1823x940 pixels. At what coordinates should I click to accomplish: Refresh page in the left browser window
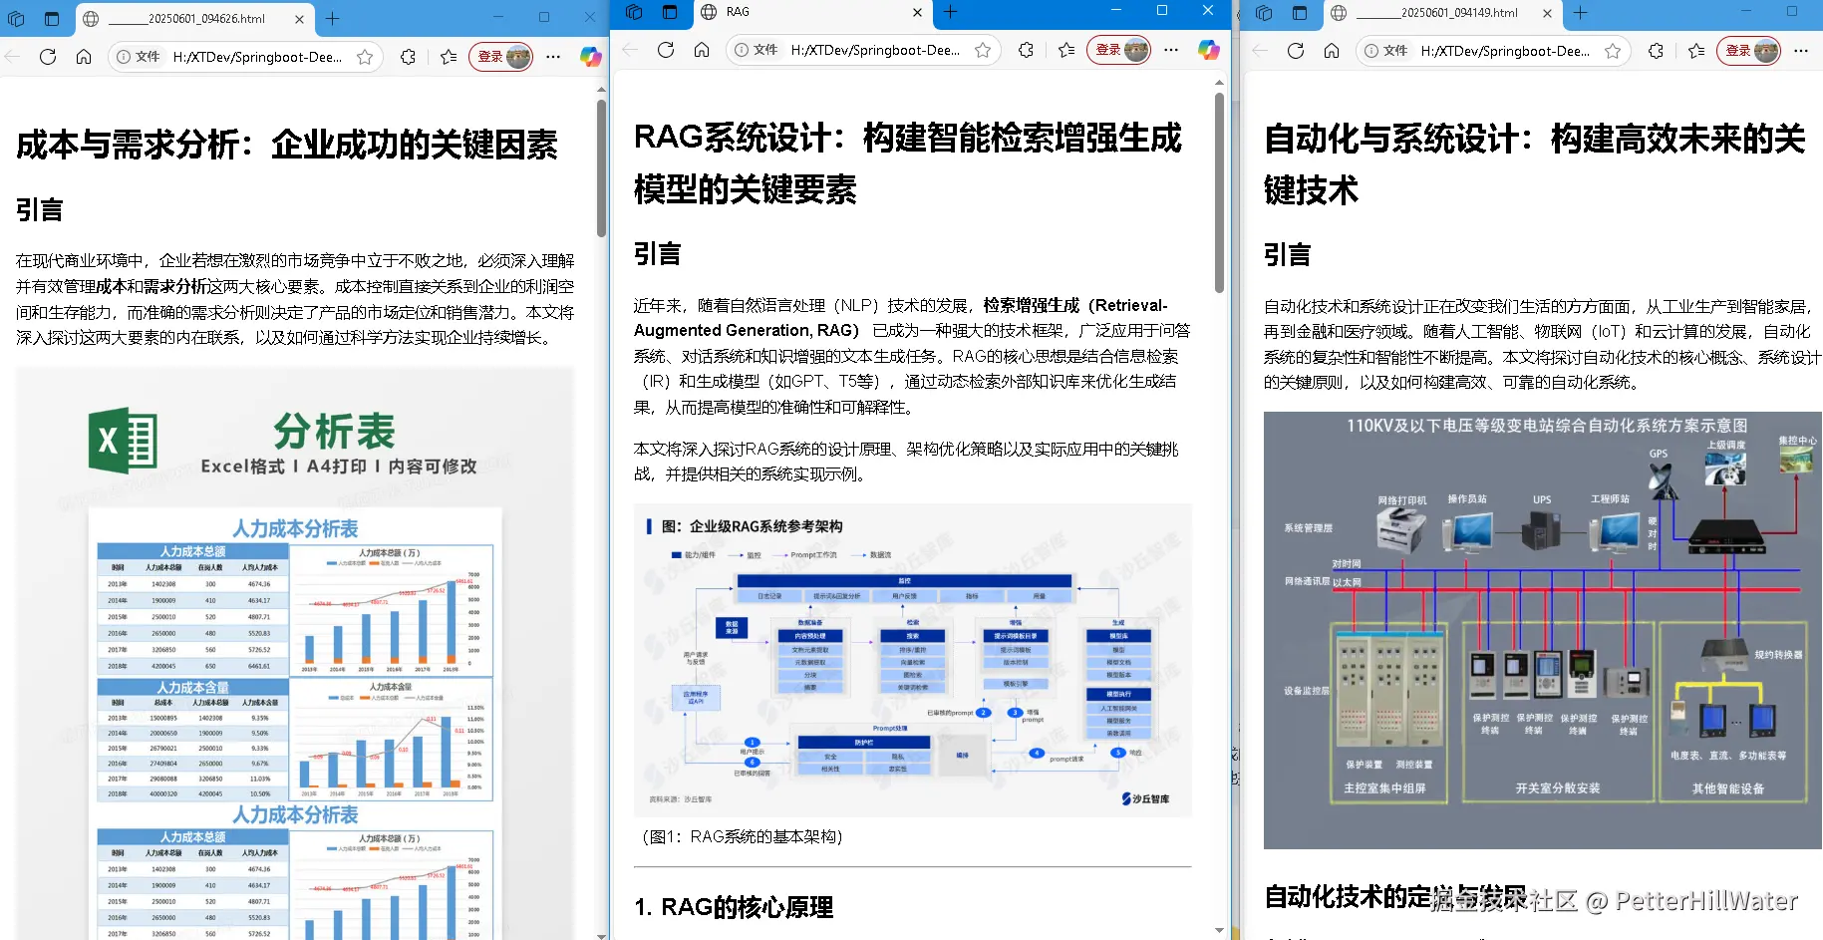pyautogui.click(x=48, y=57)
